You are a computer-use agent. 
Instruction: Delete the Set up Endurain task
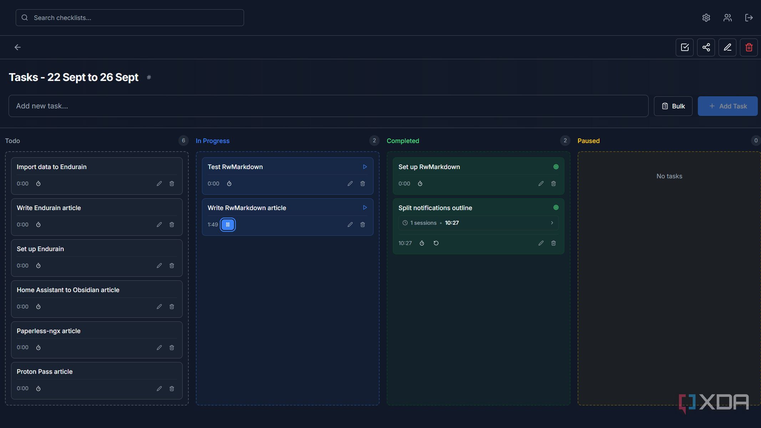(172, 266)
